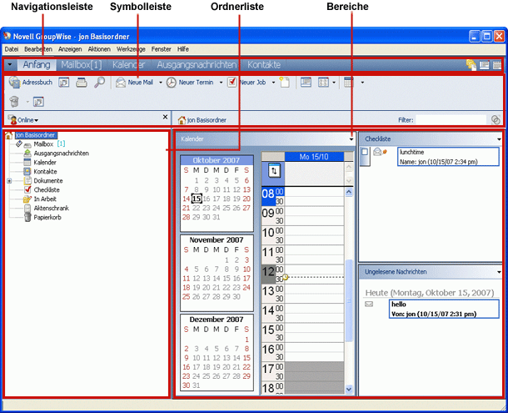
Task: Click the panel layout icon in navigation bar
Action: pos(485,65)
